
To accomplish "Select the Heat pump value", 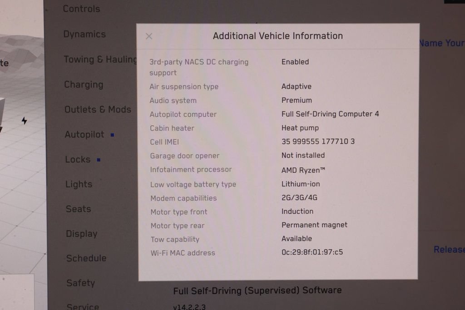I will pyautogui.click(x=300, y=128).
